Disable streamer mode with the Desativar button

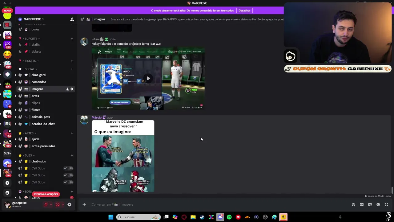click(x=244, y=10)
